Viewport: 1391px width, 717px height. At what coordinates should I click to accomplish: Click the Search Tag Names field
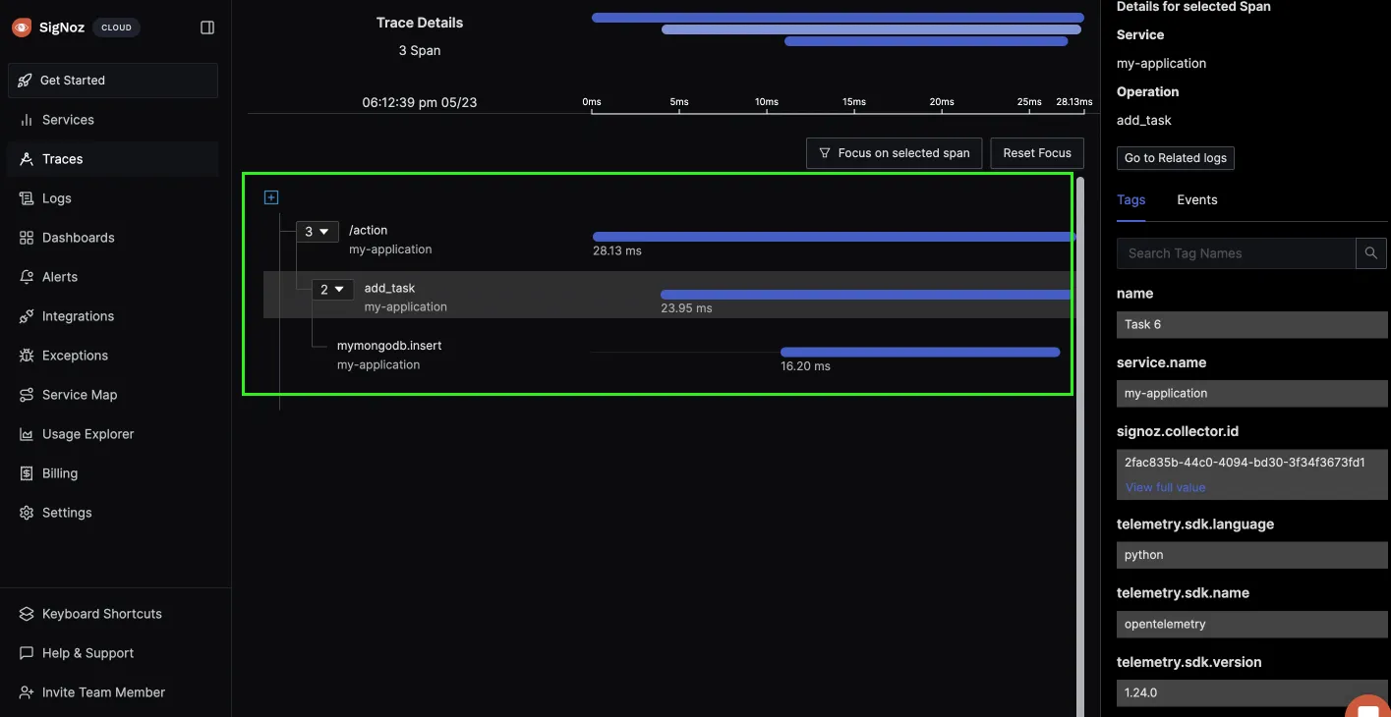[1236, 253]
